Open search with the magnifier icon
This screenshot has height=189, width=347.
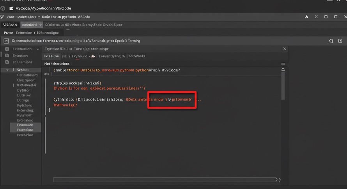point(331,41)
